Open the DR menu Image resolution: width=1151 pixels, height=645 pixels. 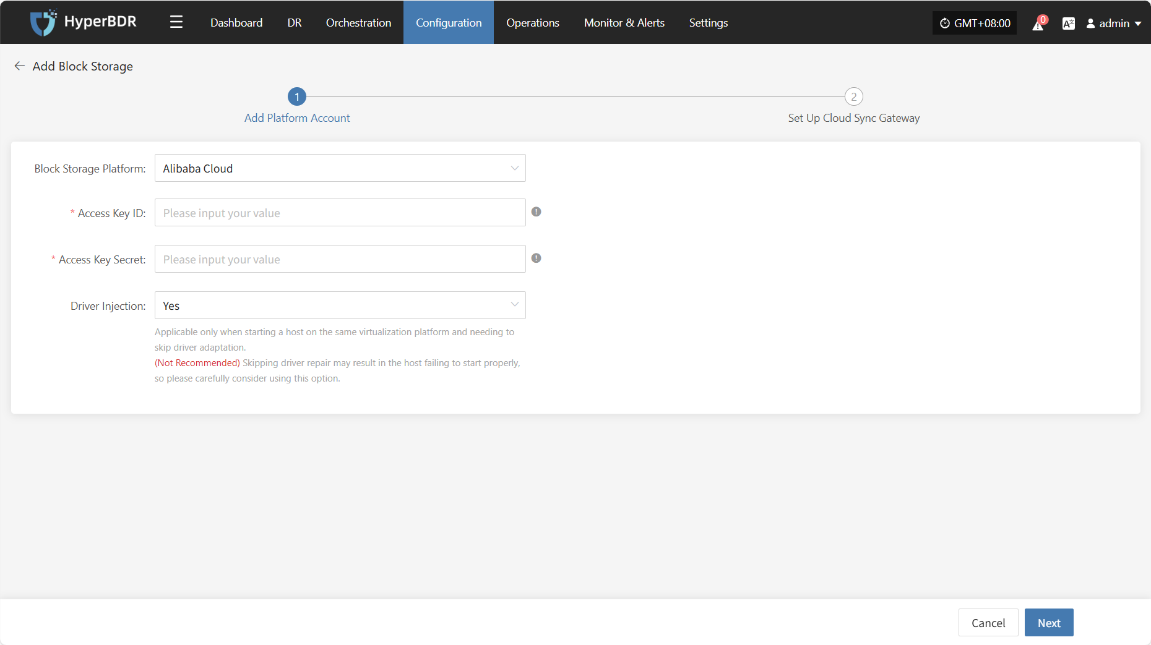point(295,23)
